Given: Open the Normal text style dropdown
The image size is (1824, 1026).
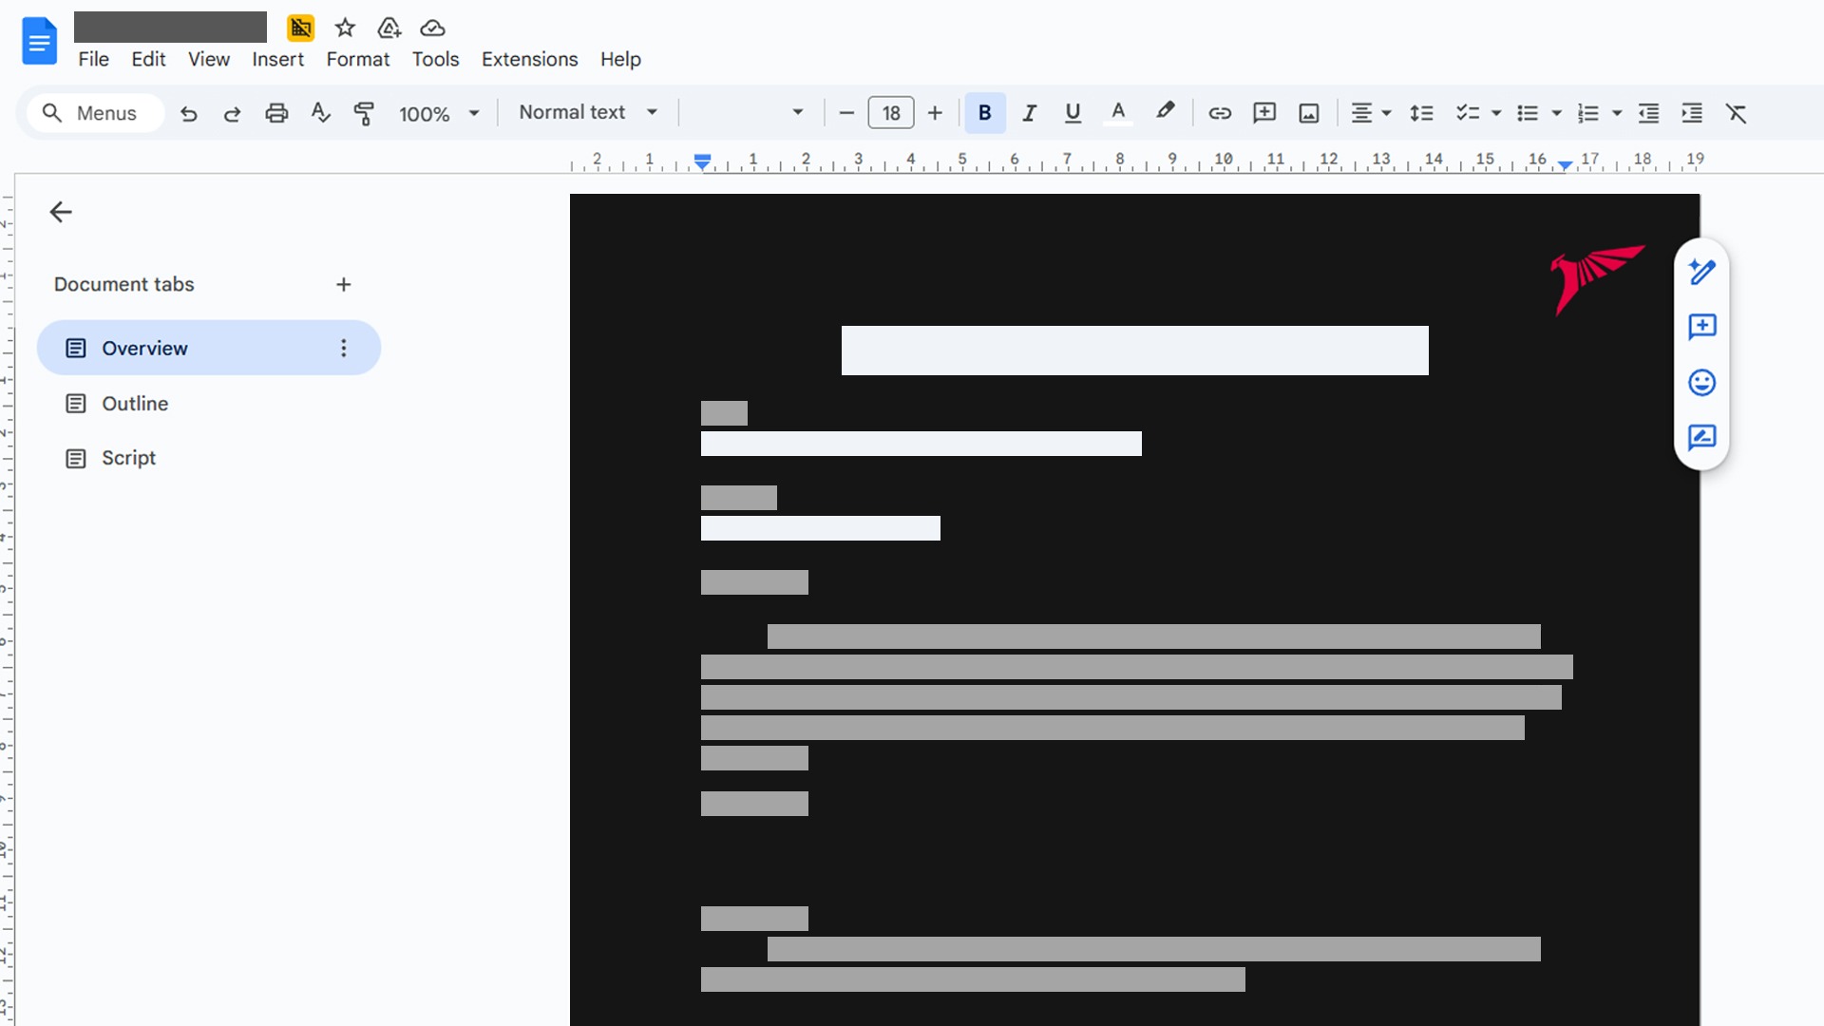Looking at the screenshot, I should click(x=588, y=112).
